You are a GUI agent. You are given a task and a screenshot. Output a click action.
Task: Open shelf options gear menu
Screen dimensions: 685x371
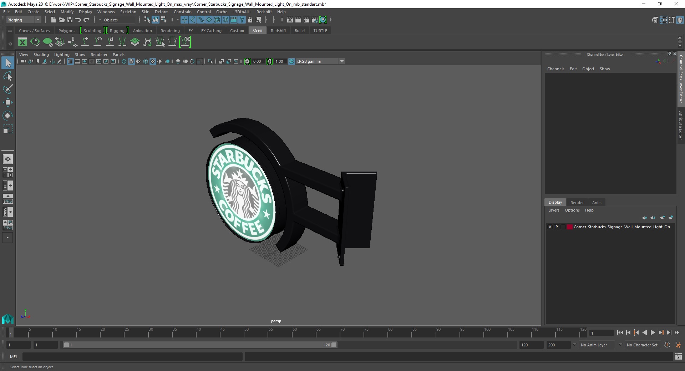click(10, 44)
